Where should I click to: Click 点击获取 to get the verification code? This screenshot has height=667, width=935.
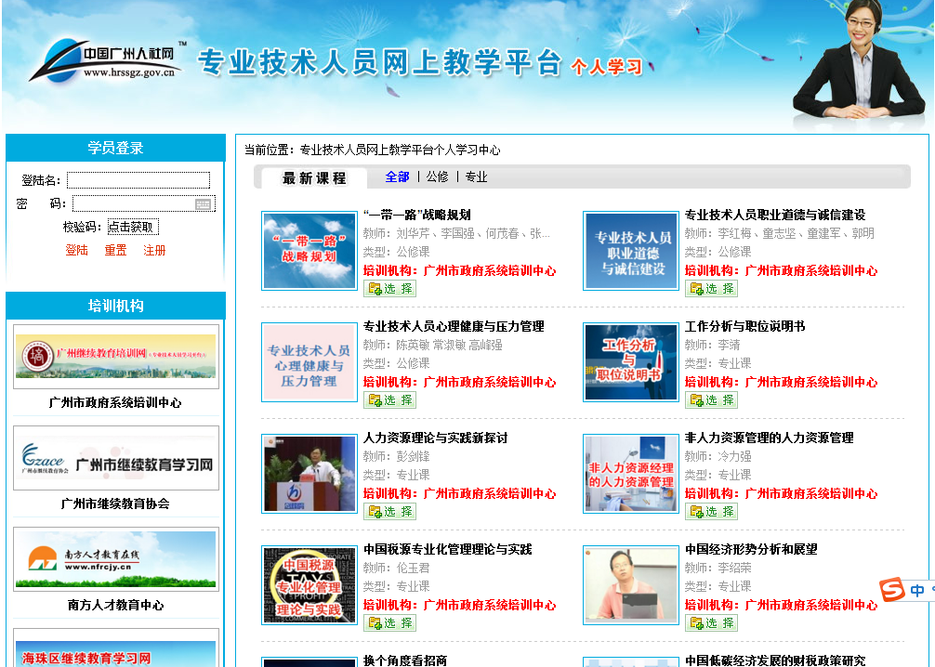point(132,227)
